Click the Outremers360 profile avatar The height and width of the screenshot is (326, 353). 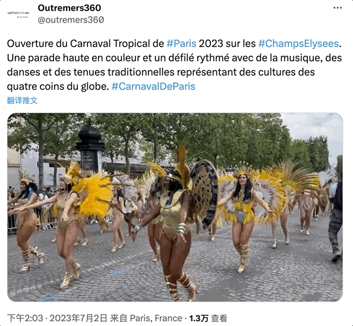click(18, 14)
